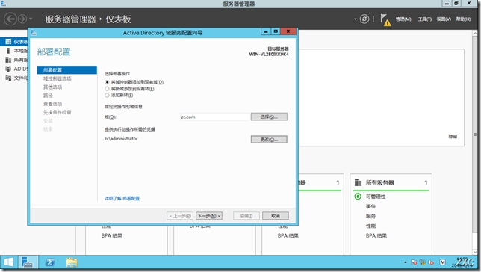This screenshot has height=272, width=481.
Task: Open PowerShell from taskbar
Action: click(x=50, y=262)
